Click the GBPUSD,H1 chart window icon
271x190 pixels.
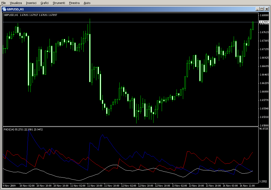pos(4,9)
